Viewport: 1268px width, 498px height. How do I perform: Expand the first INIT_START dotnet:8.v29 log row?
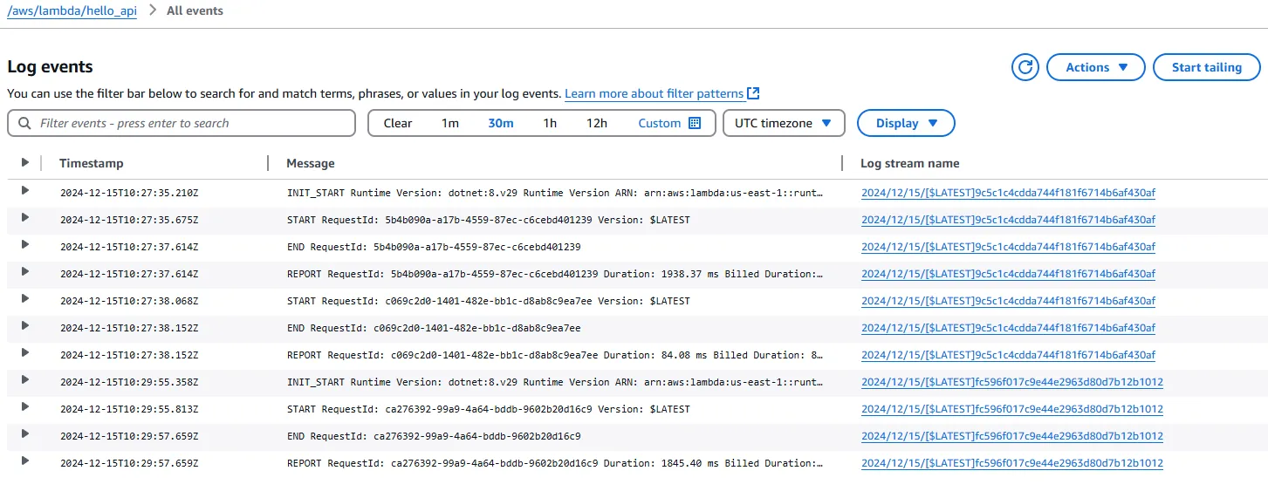(x=25, y=190)
